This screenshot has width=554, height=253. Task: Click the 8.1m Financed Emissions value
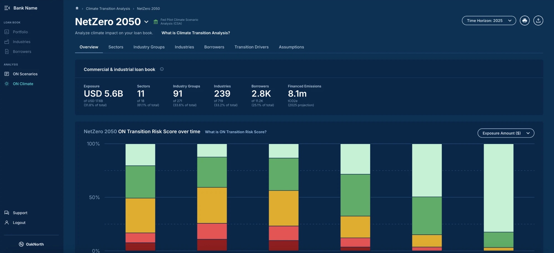(x=297, y=94)
